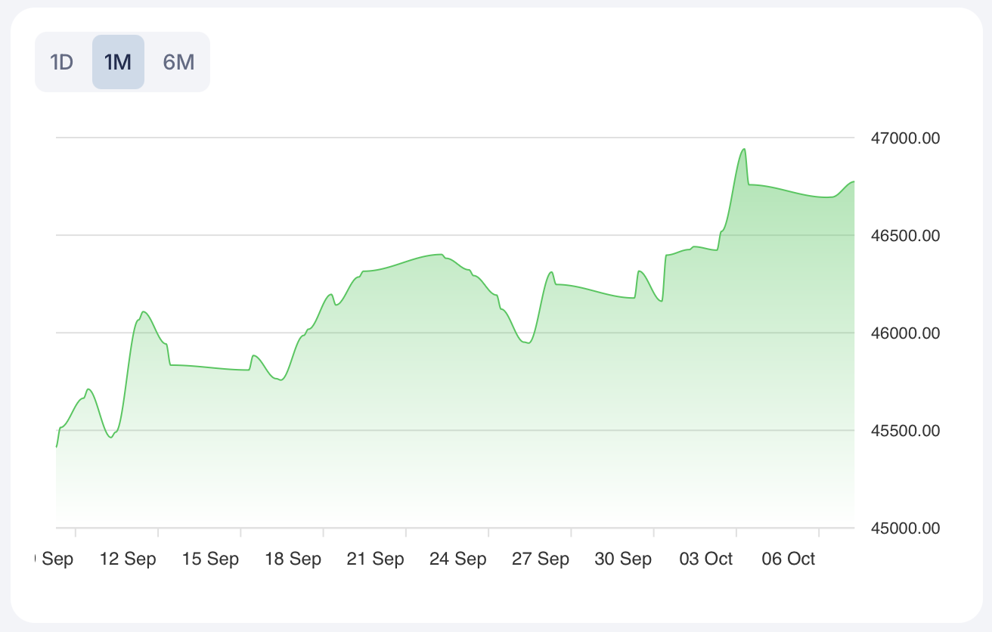Screen dimensions: 992x632
Task: Switch to the 1D time range
Action: [x=61, y=62]
